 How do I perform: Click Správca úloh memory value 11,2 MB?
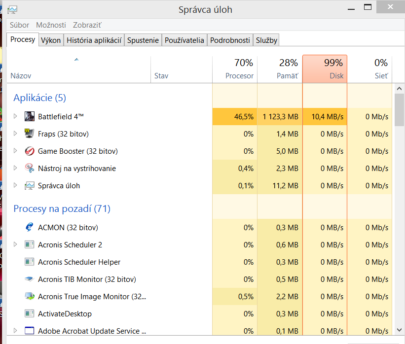pos(286,185)
